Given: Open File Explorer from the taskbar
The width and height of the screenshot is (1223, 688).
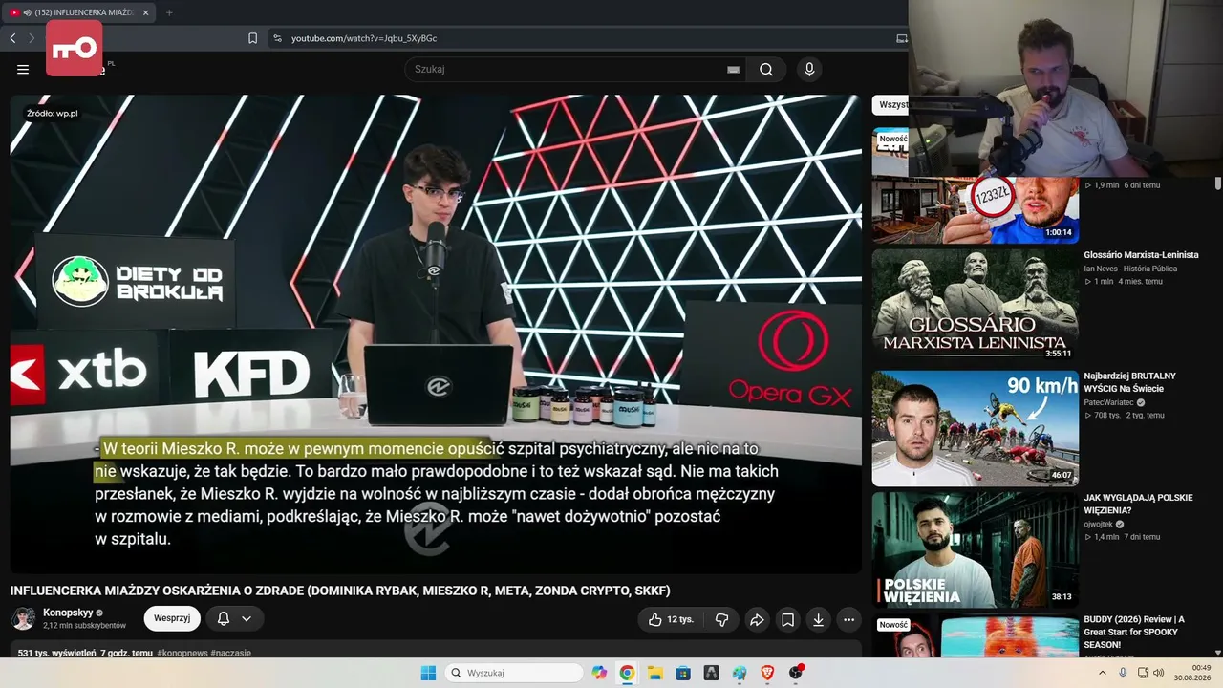Looking at the screenshot, I should pyautogui.click(x=655, y=673).
